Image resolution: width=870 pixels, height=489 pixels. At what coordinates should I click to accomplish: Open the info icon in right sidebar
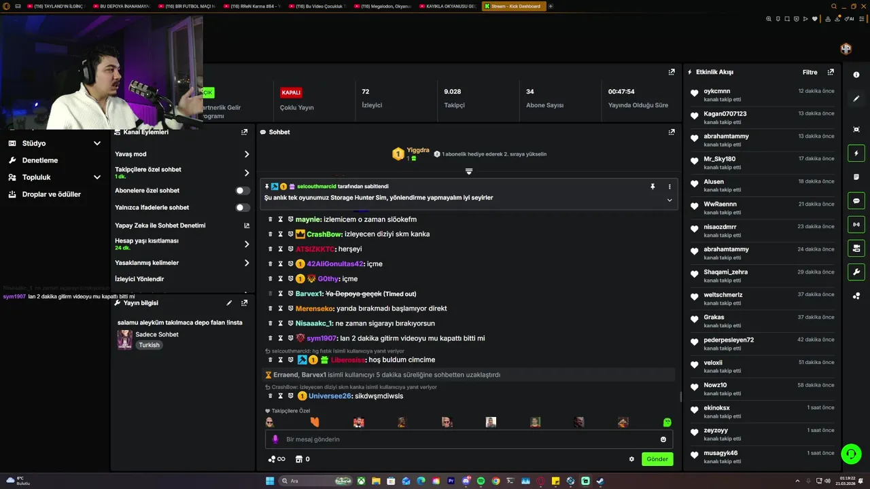(x=856, y=75)
